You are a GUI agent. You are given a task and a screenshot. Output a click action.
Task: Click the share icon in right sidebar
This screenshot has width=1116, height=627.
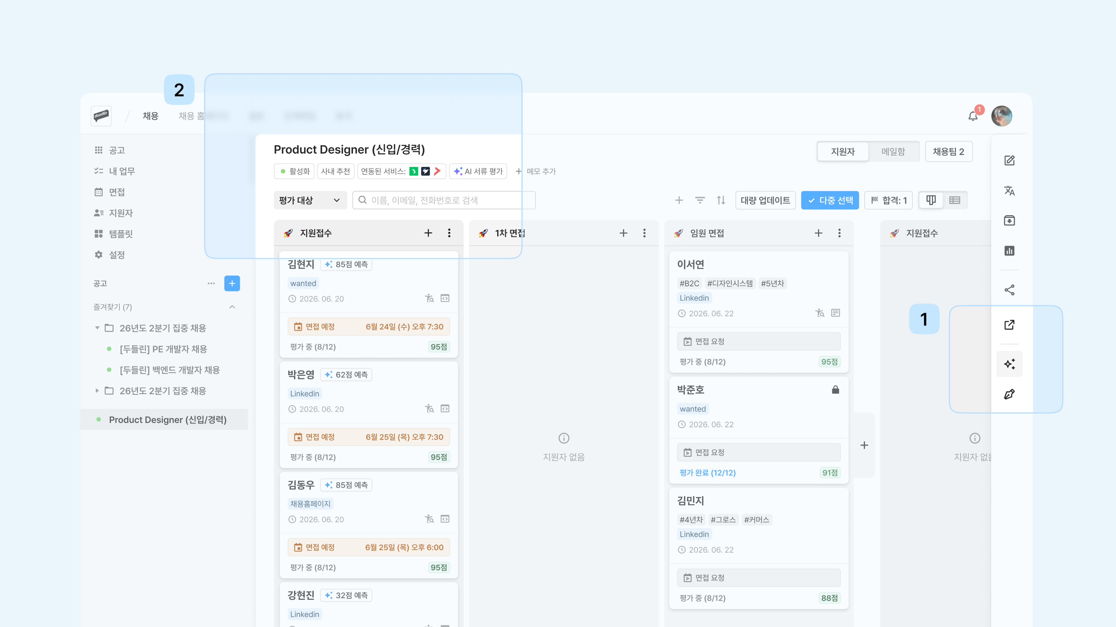tap(1009, 290)
